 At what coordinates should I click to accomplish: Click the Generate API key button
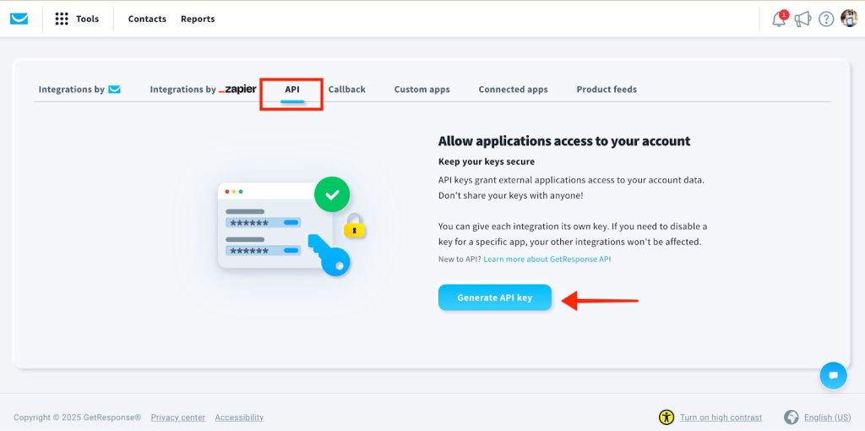click(495, 297)
